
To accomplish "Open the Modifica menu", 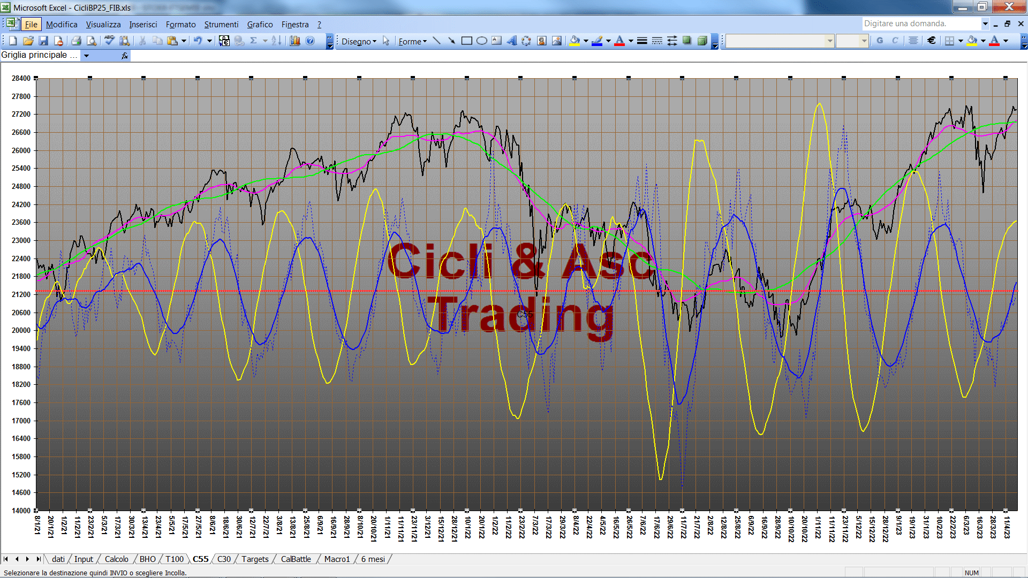I will pyautogui.click(x=62, y=25).
